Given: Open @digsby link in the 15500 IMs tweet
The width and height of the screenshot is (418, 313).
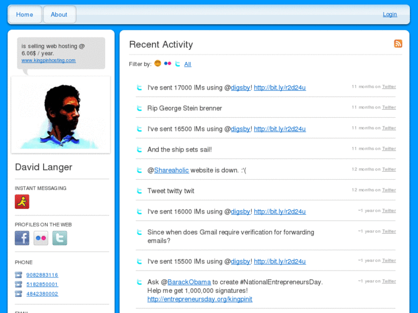Looking at the screenshot, I should coord(240,261).
